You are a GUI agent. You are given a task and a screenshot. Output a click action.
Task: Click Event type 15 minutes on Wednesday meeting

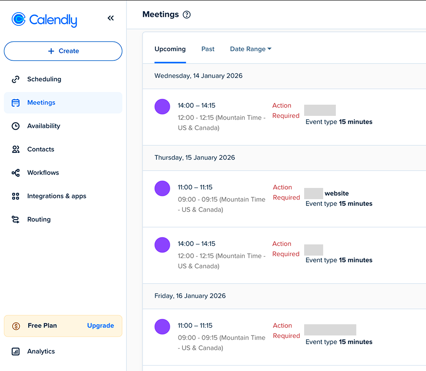(339, 122)
